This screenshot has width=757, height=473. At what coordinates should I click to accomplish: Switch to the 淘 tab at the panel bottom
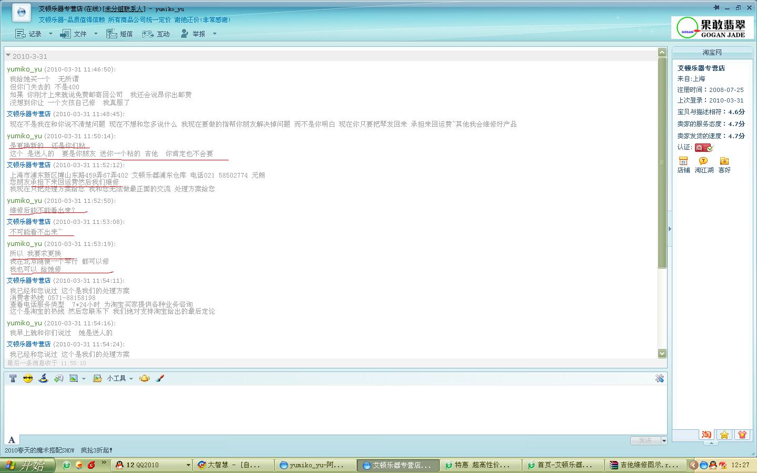pyautogui.click(x=706, y=435)
